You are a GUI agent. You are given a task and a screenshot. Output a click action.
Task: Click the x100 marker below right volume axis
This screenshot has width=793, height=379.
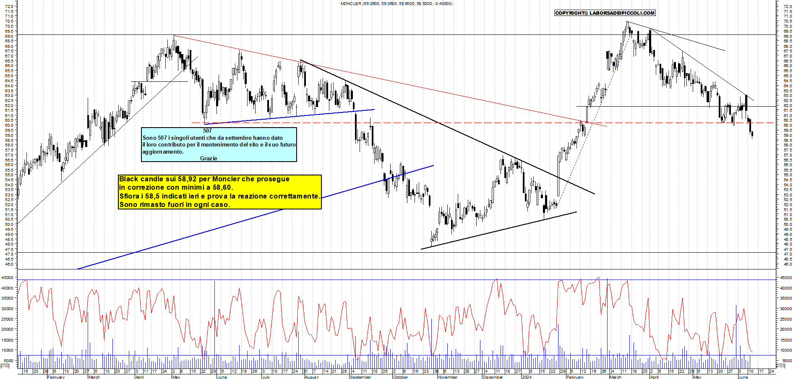tap(780, 366)
